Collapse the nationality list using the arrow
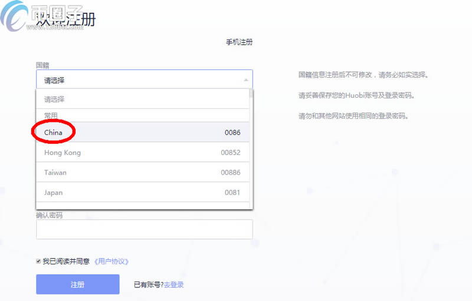 (x=245, y=80)
